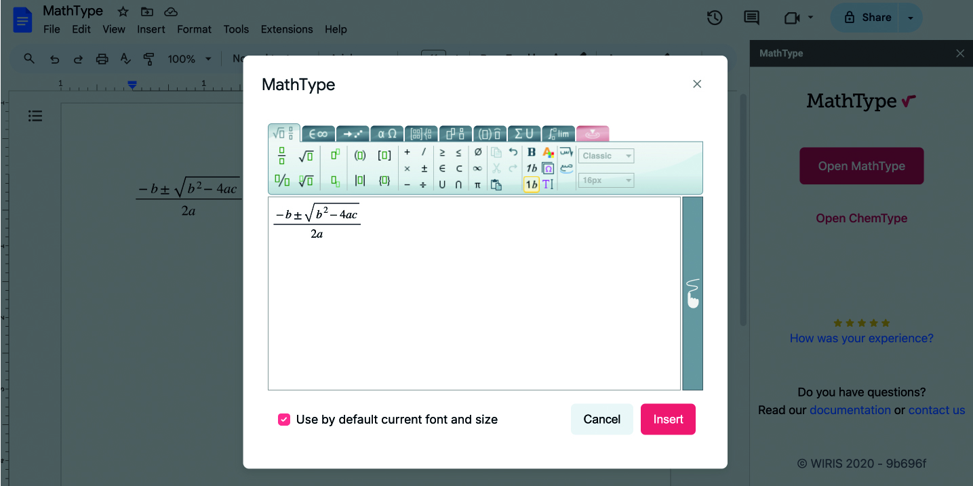The width and height of the screenshot is (973, 486).
Task: Toggle the TI text style mode
Action: [x=549, y=184]
